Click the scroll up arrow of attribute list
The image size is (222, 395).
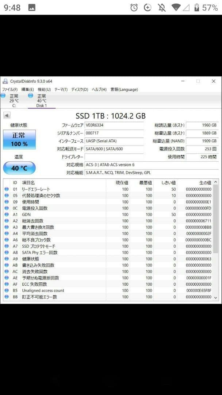[x=216, y=182]
